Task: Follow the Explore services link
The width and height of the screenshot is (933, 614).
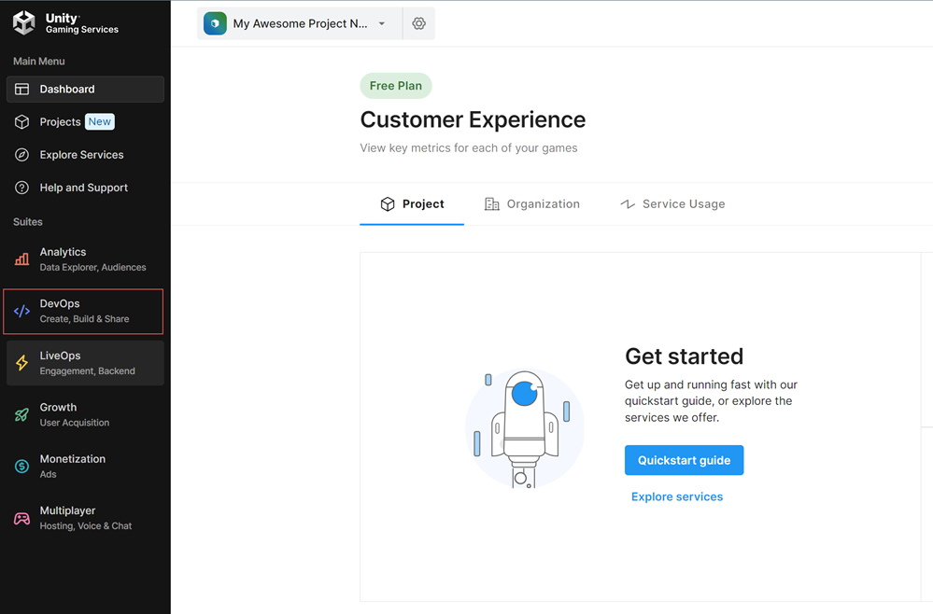Action: coord(677,496)
